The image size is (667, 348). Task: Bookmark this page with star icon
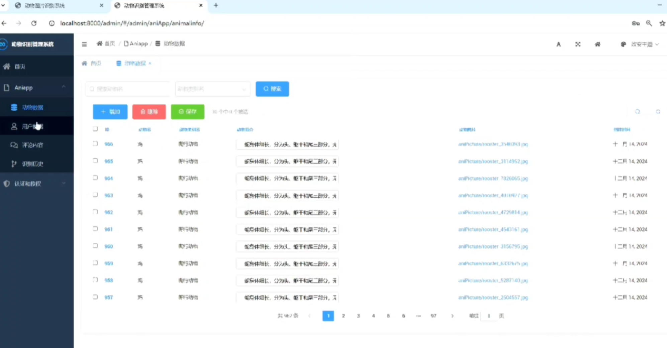click(x=662, y=23)
